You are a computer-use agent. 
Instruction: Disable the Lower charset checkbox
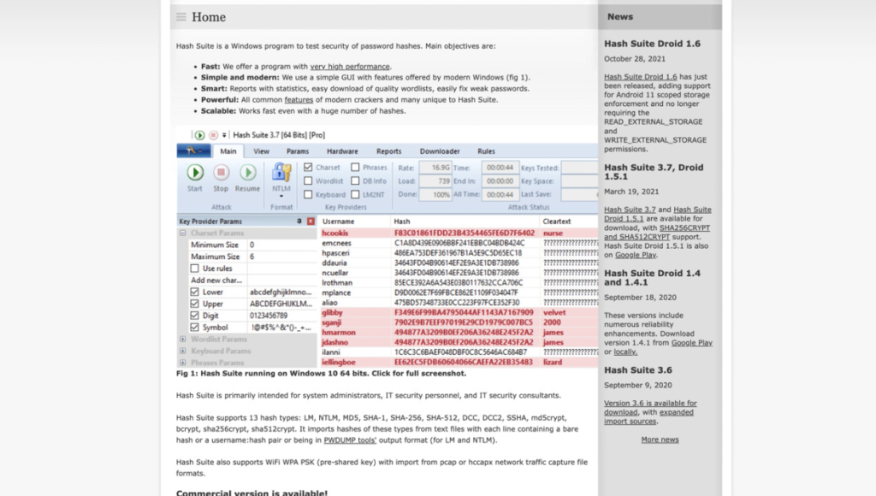click(194, 292)
